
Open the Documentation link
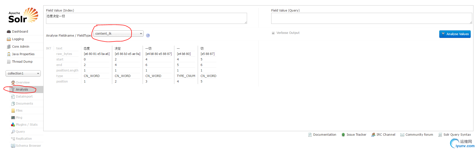point(325,135)
